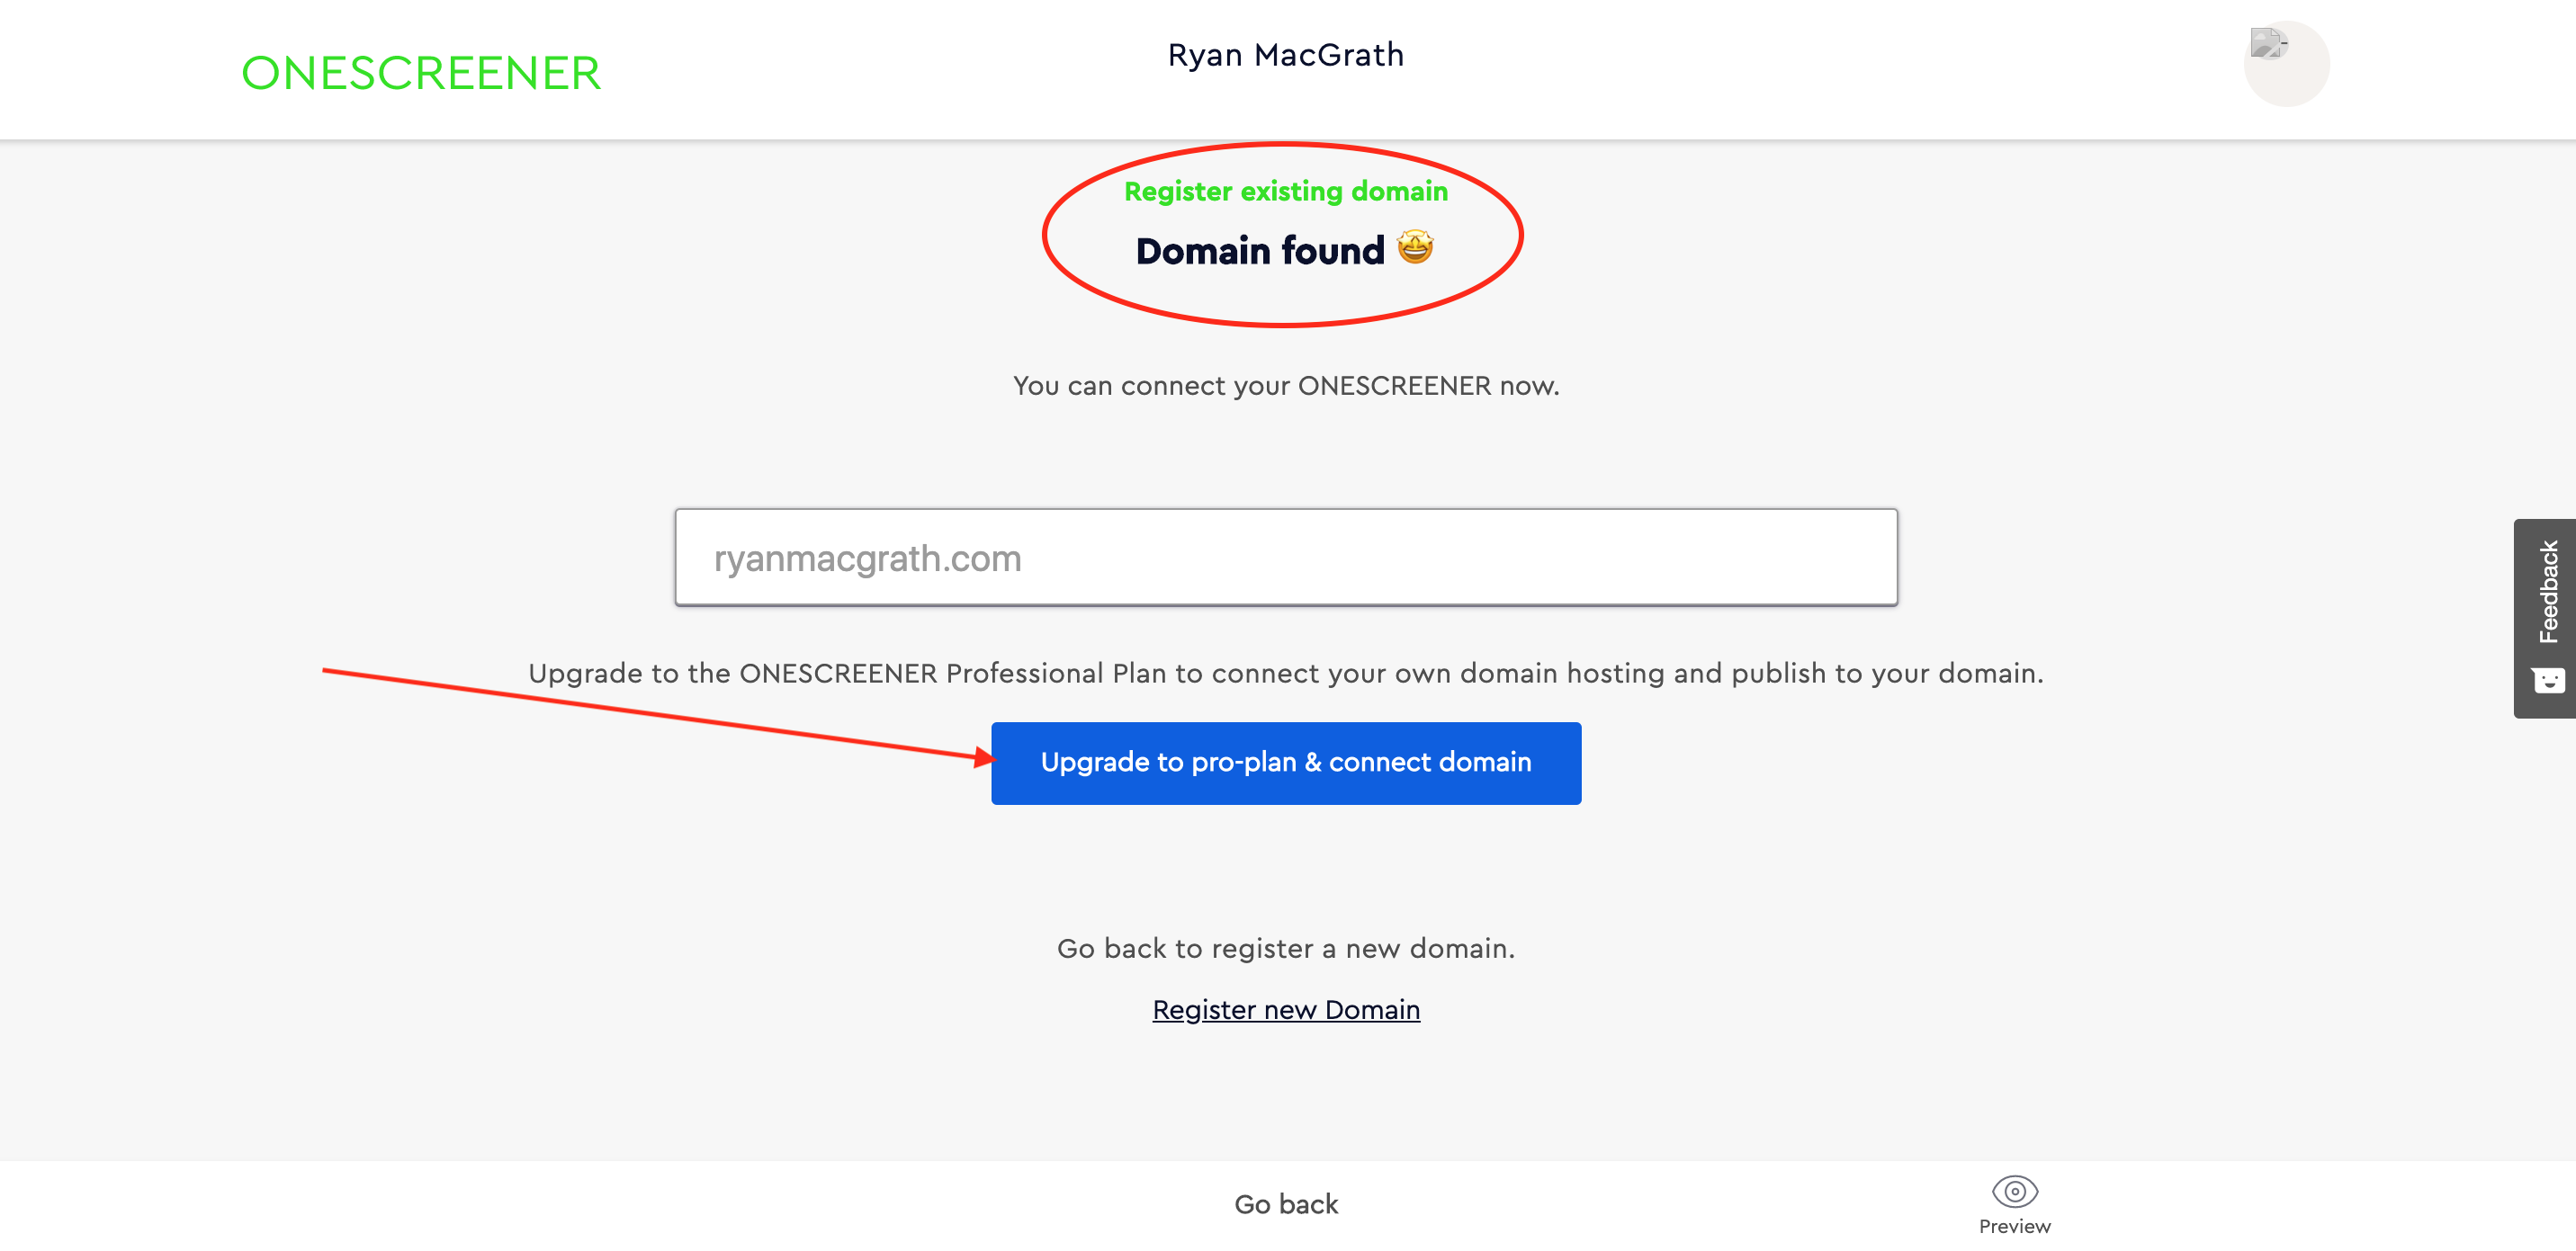2576x1251 pixels.
Task: Click the Domain found heading
Action: [1260, 251]
